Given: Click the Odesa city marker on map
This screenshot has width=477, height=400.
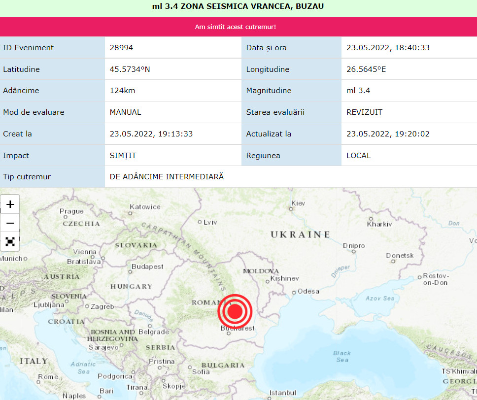Looking at the screenshot, I should point(294,292).
